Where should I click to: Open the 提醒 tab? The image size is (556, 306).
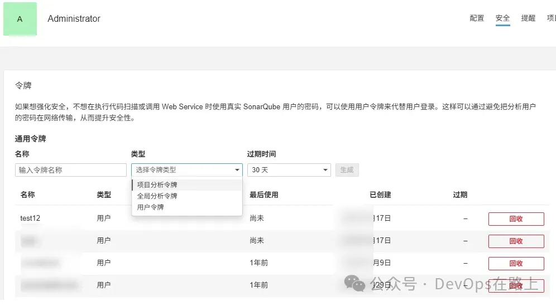point(528,18)
